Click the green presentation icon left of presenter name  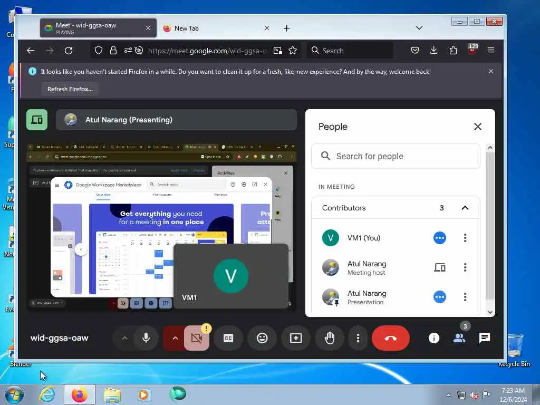pyautogui.click(x=37, y=120)
